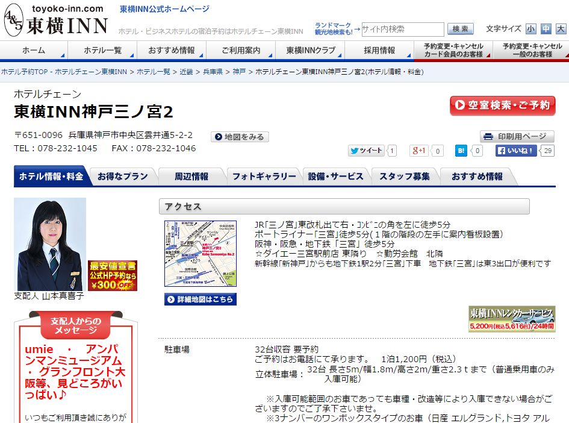Click the FAX：078-232-1046 text

point(154,148)
